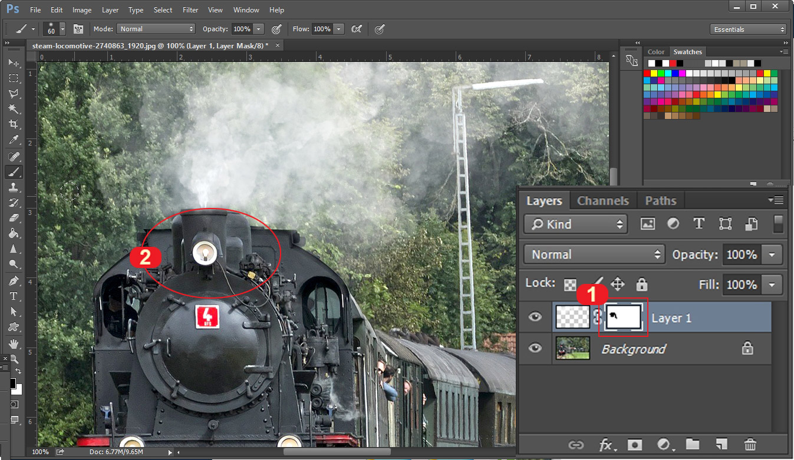This screenshot has height=460, width=794.
Task: Open the brush Opacity slider arrow
Action: [258, 29]
